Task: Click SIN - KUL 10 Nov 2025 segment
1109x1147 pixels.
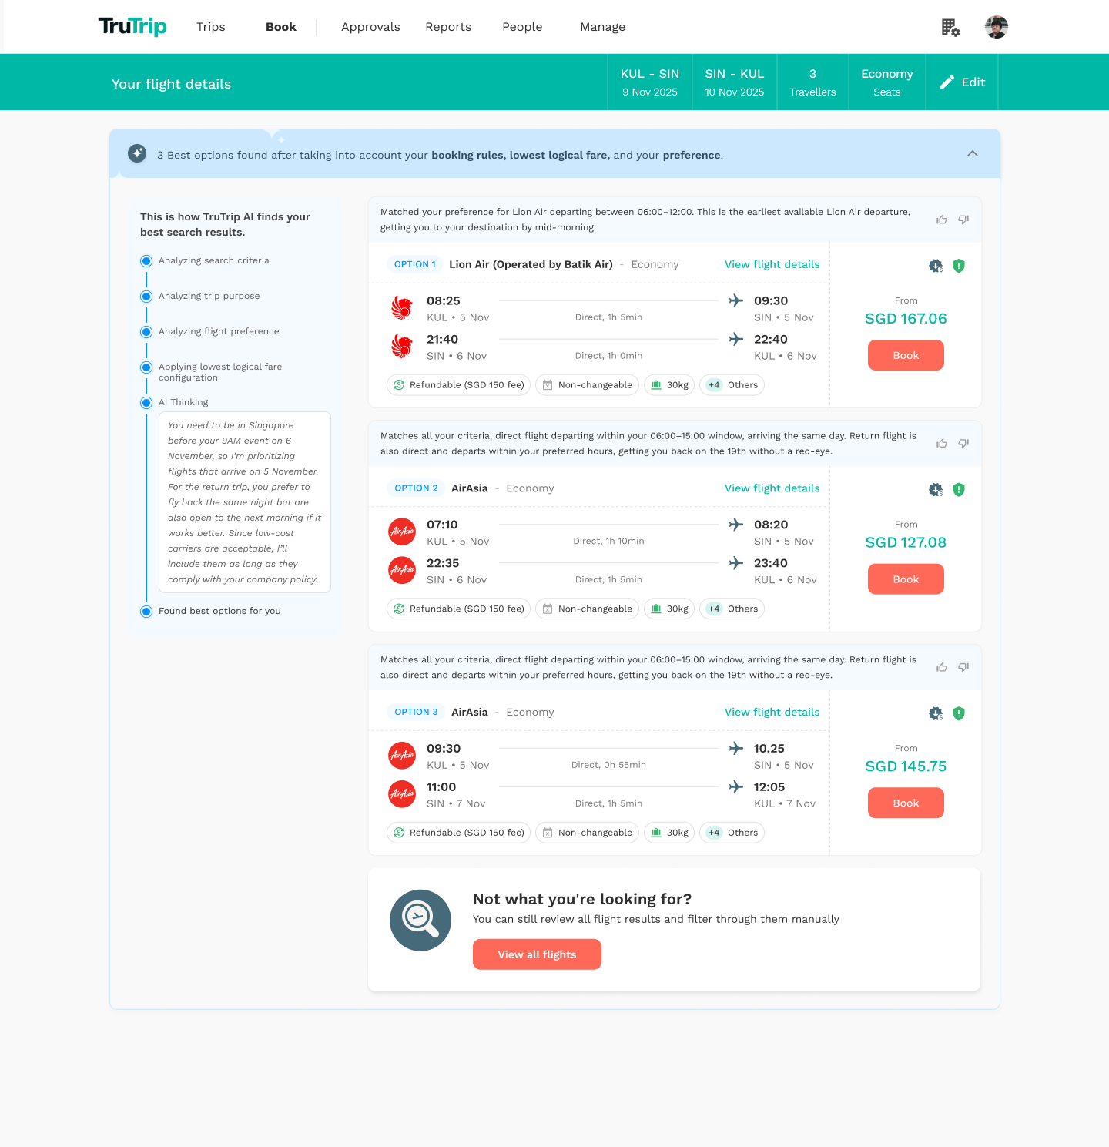Action: pos(735,82)
